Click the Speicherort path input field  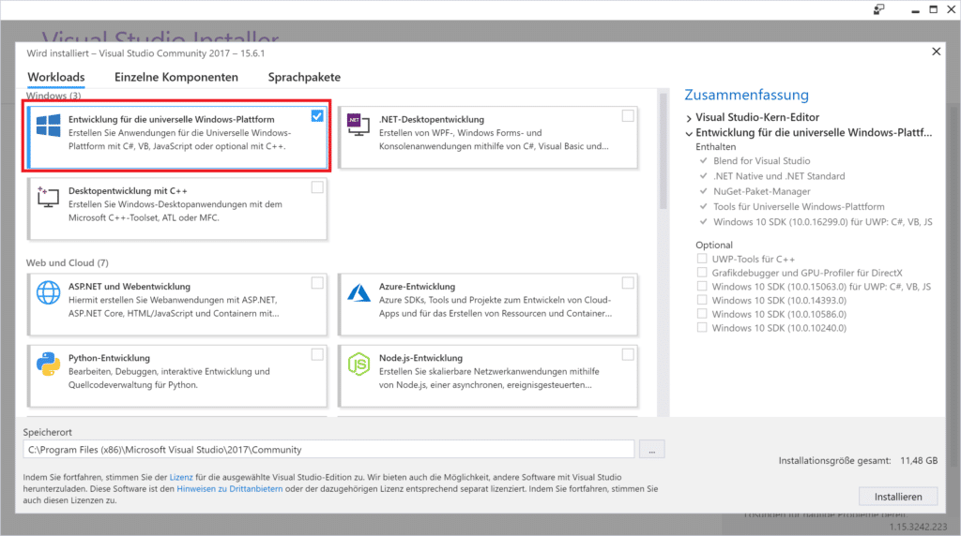point(328,449)
